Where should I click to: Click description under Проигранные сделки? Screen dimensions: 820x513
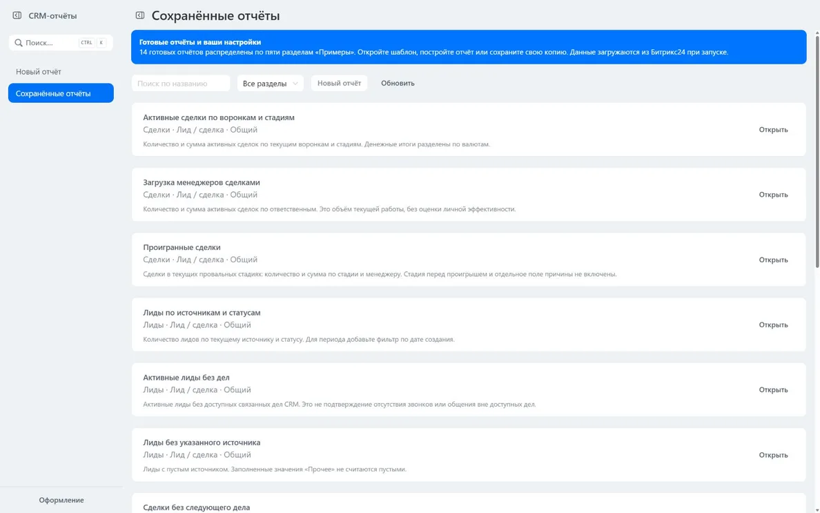[380, 274]
